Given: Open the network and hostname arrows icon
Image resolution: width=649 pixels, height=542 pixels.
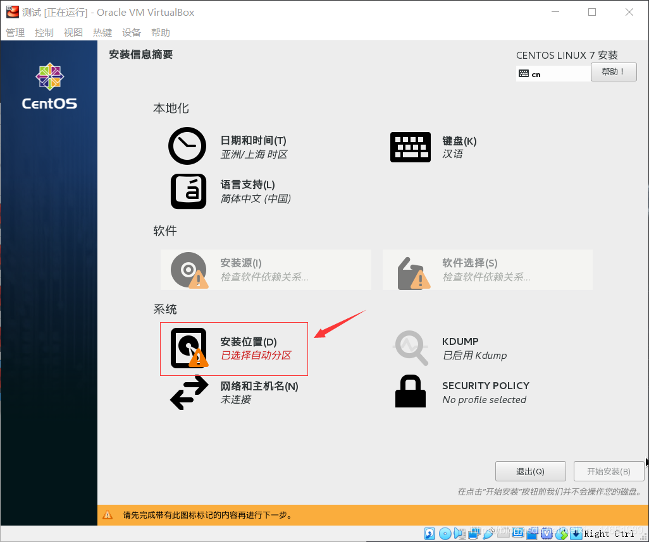Looking at the screenshot, I should pyautogui.click(x=189, y=392).
